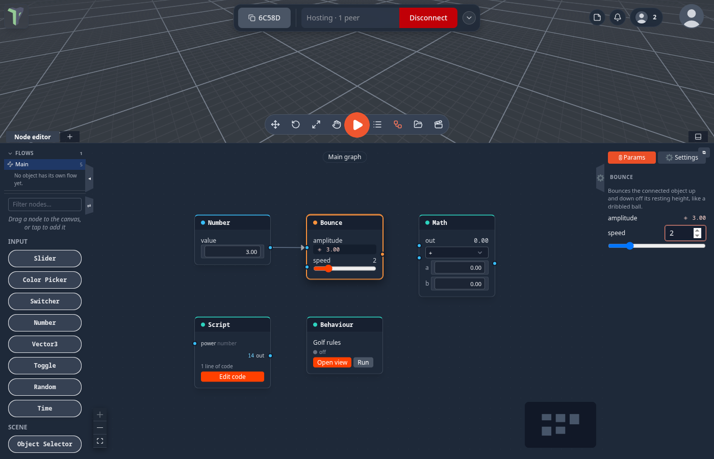Open the clapperboard scenes icon
Screen dimensions: 714x459
click(439, 124)
